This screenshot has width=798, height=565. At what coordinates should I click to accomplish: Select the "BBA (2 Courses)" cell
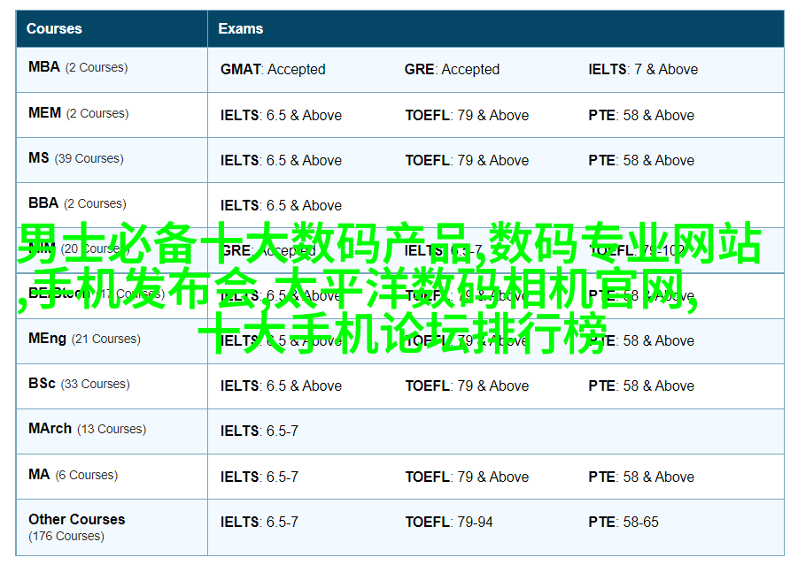(x=112, y=205)
